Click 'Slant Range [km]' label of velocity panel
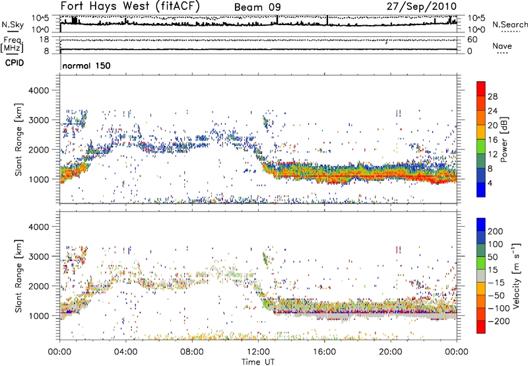 (18, 275)
